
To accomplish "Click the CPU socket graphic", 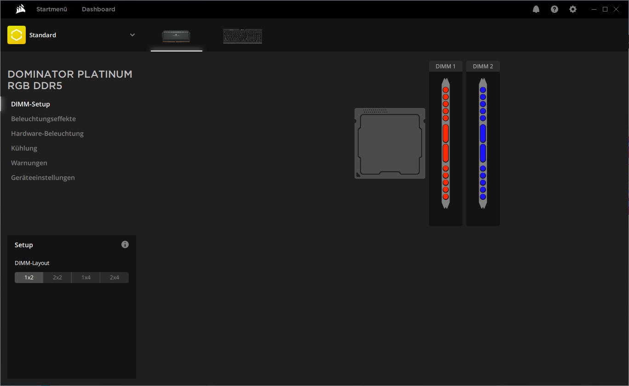I will pyautogui.click(x=390, y=143).
